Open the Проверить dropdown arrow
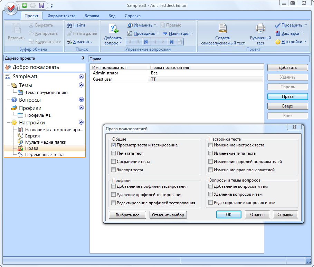Screen dimensions: 314x267 pos(306,25)
